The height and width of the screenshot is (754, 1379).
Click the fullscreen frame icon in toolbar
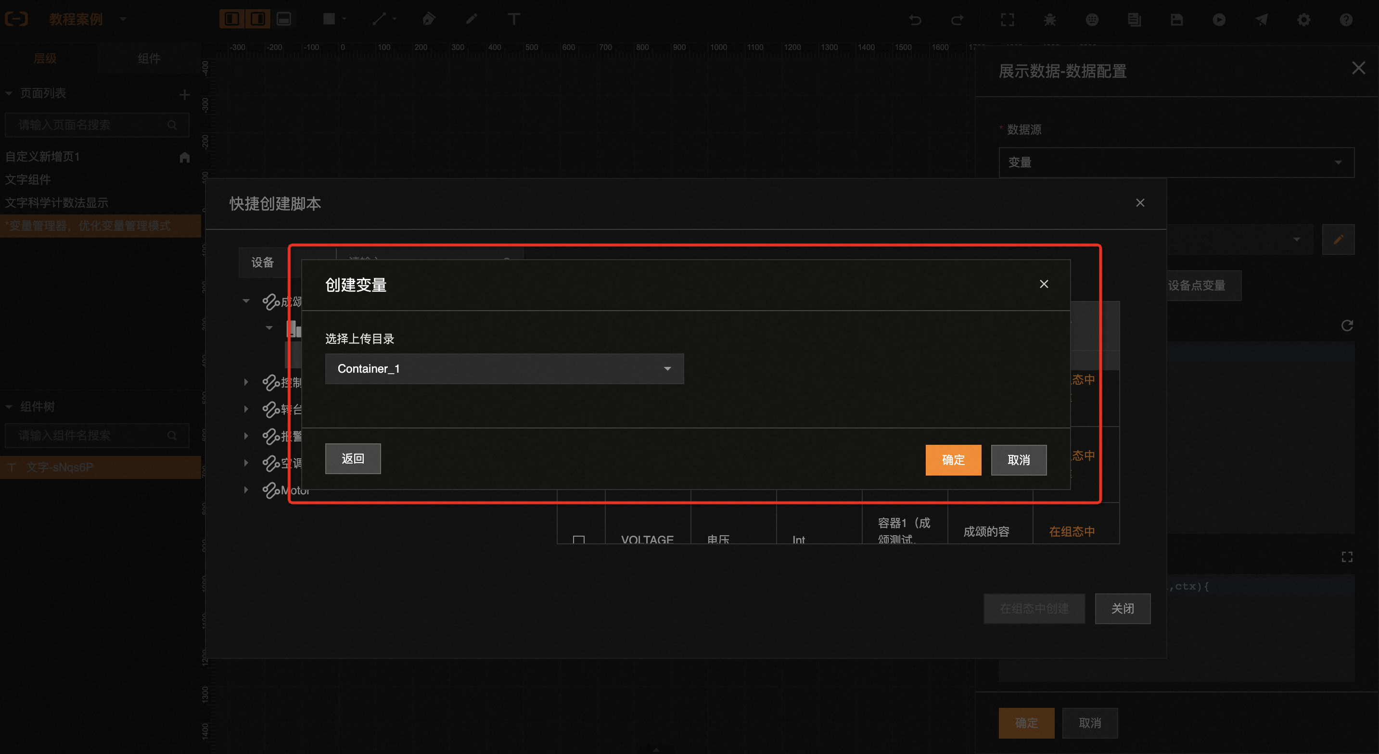pos(1007,20)
